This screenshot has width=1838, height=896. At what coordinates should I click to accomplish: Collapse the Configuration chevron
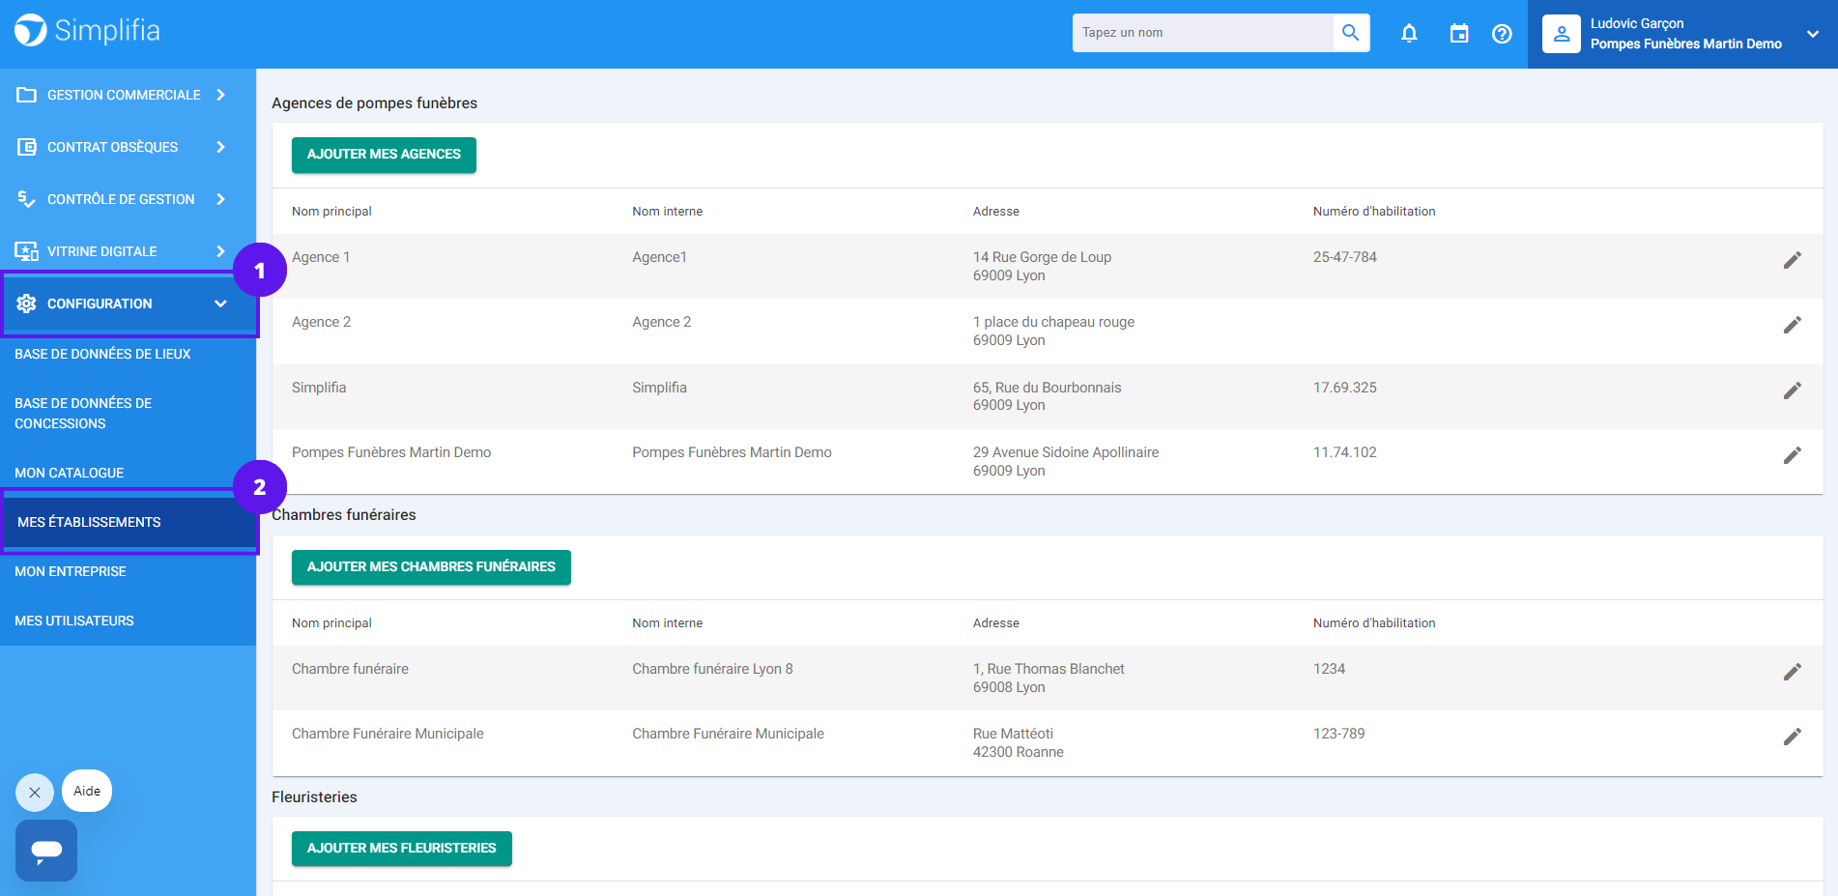pos(221,303)
